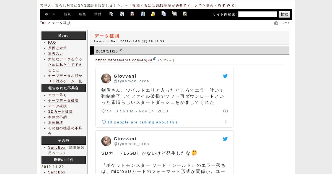This screenshot has height=174, width=332.
Task: Open セーブデータ破壊 sidebar link
Action: pos(63,101)
